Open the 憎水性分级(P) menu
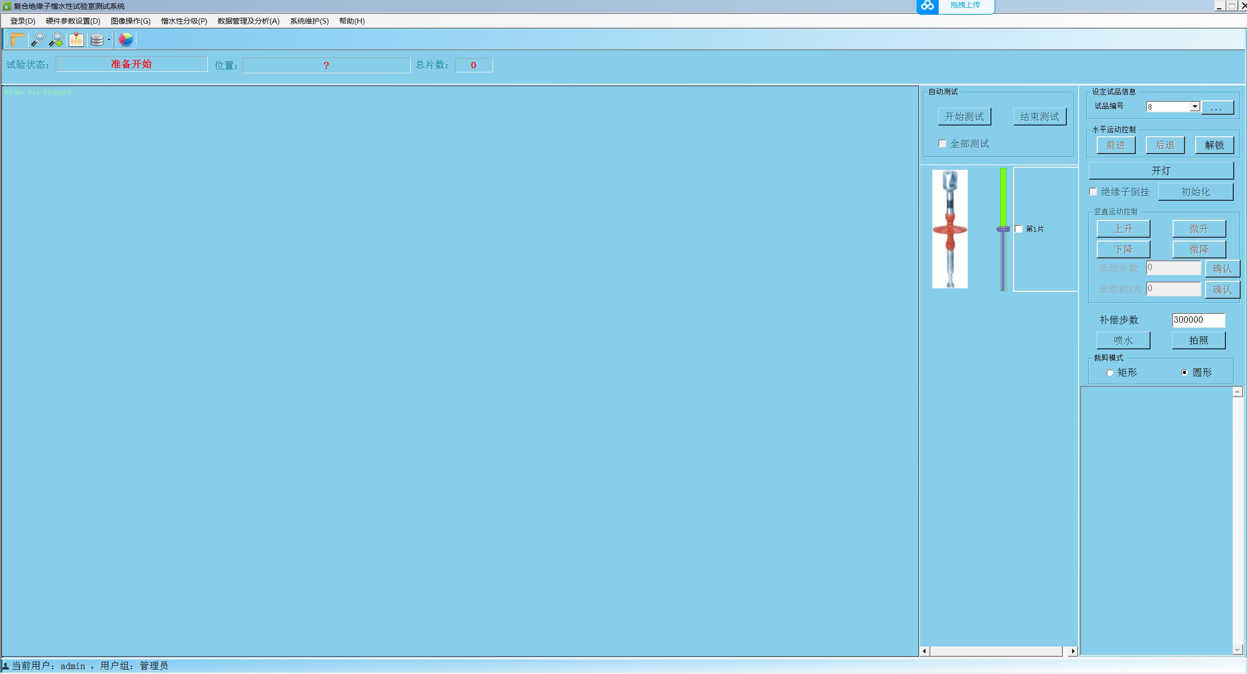Viewport: 1247px width, 674px height. (184, 21)
